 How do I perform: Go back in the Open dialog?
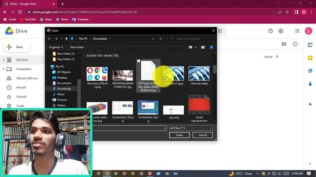(49, 39)
